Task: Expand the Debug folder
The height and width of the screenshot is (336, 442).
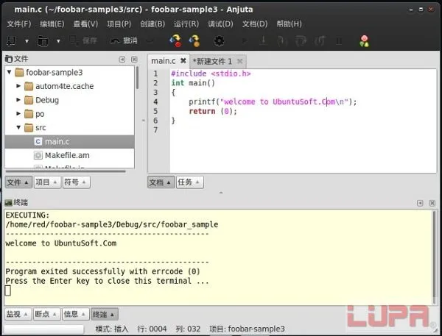Action: [x=18, y=99]
